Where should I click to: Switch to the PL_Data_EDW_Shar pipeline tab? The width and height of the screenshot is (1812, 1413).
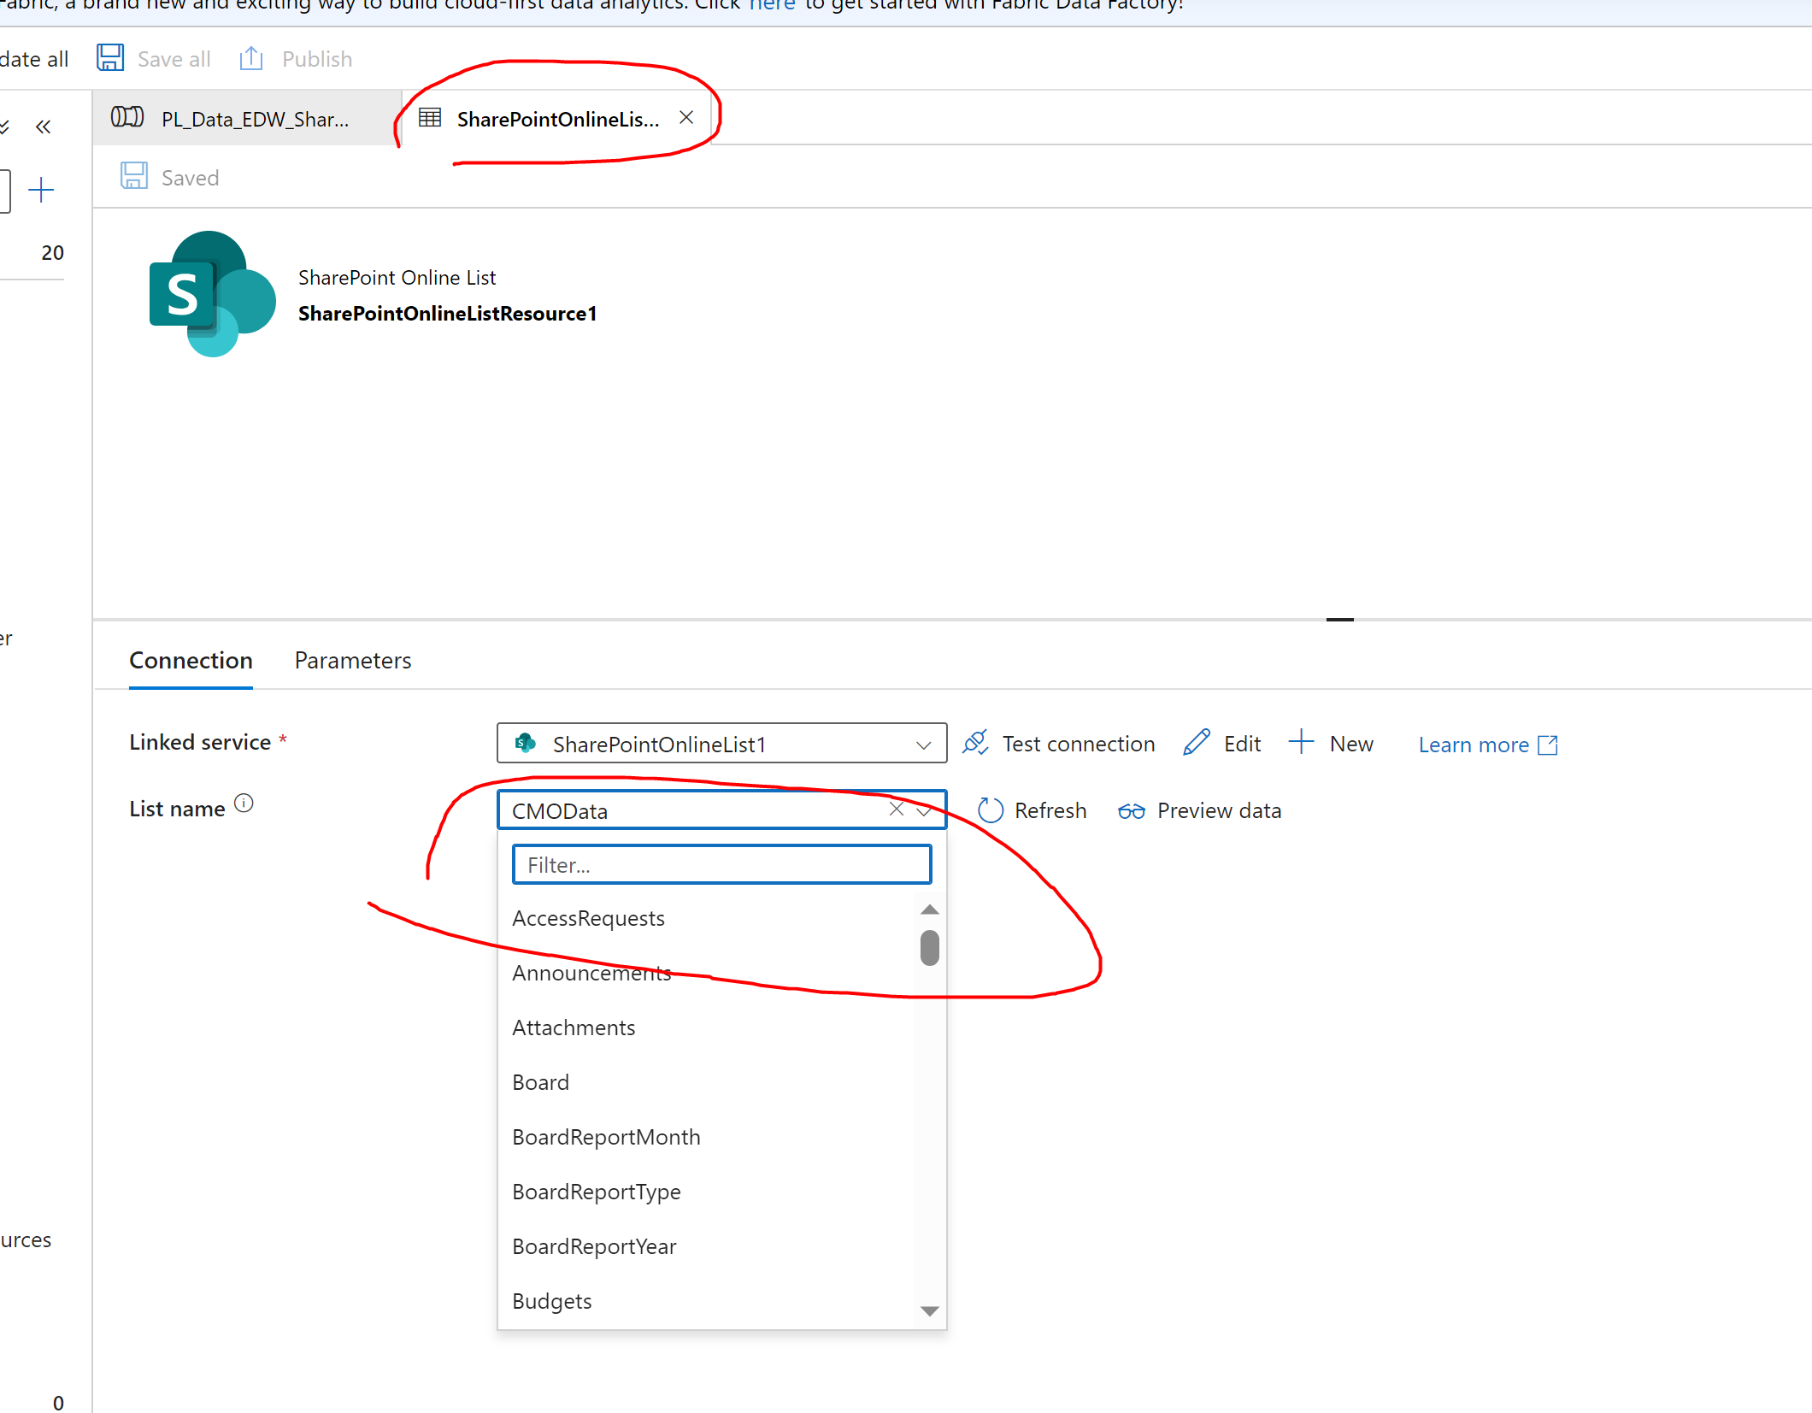254,119
